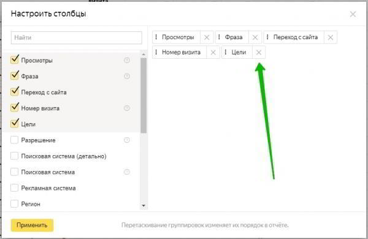Grab the drag handle of Просмотры chip
This screenshot has height=239, width=368.
pyautogui.click(x=156, y=37)
